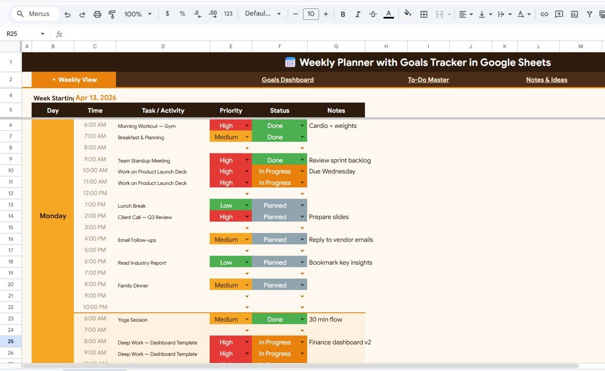Click the Undo icon in toolbar

68,14
